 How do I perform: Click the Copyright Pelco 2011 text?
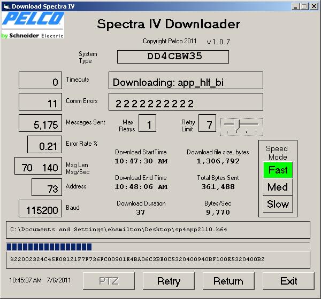click(x=170, y=41)
